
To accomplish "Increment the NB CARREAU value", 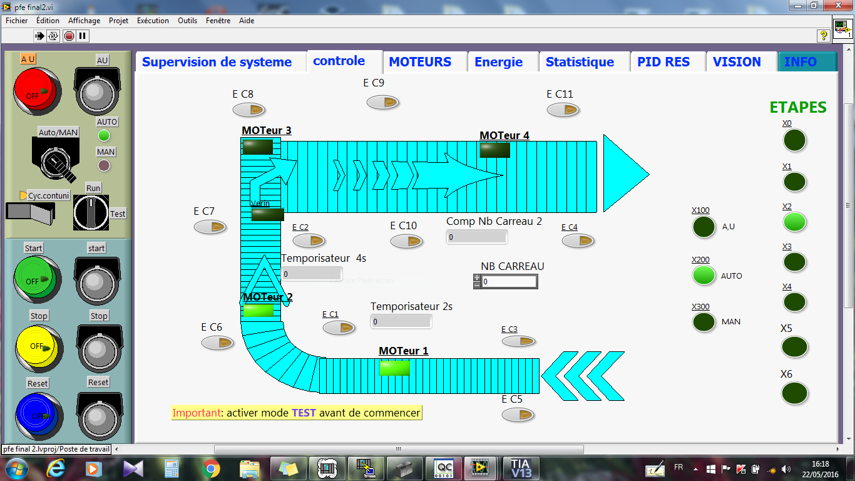I will 476,277.
